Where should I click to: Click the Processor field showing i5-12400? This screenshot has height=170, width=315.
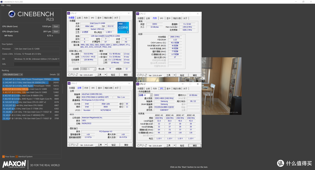pos(36,49)
